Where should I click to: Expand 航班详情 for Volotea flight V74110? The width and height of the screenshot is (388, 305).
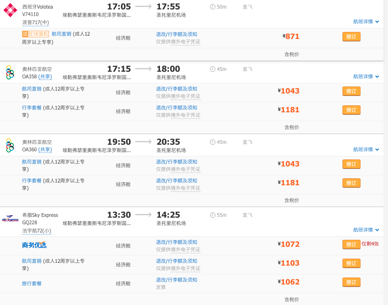click(366, 22)
